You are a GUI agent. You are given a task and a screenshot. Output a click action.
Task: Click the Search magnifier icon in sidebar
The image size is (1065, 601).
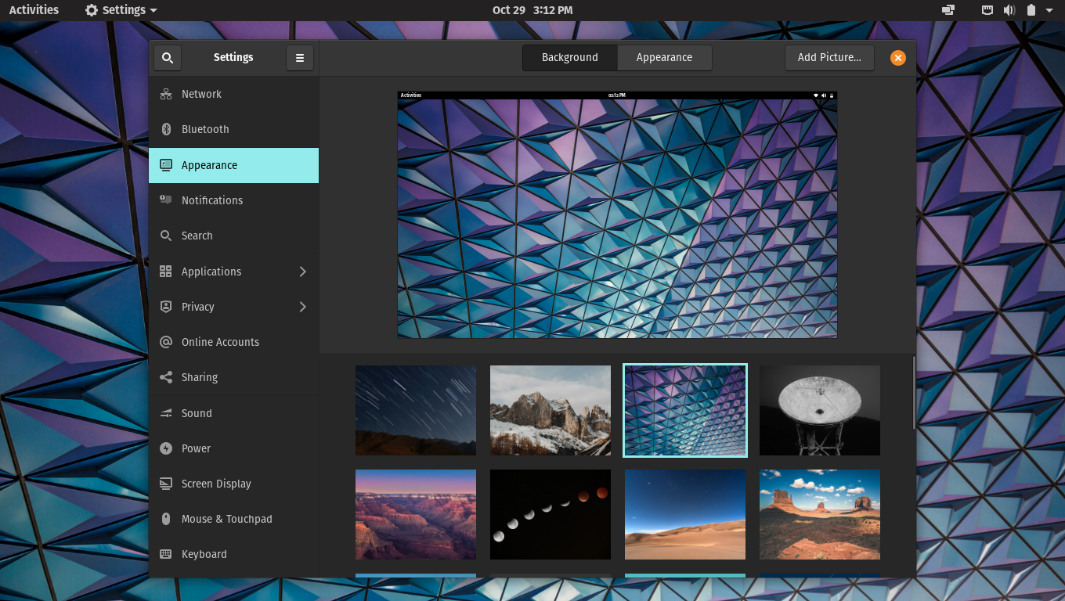point(166,236)
